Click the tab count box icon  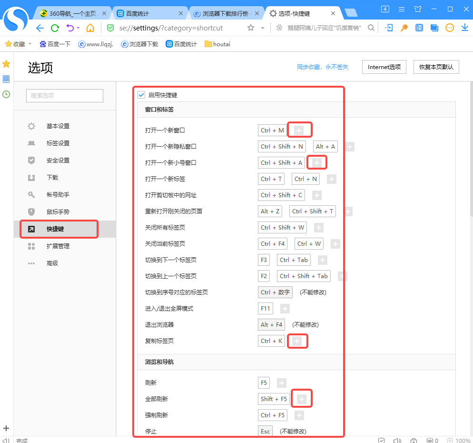tap(385, 9)
